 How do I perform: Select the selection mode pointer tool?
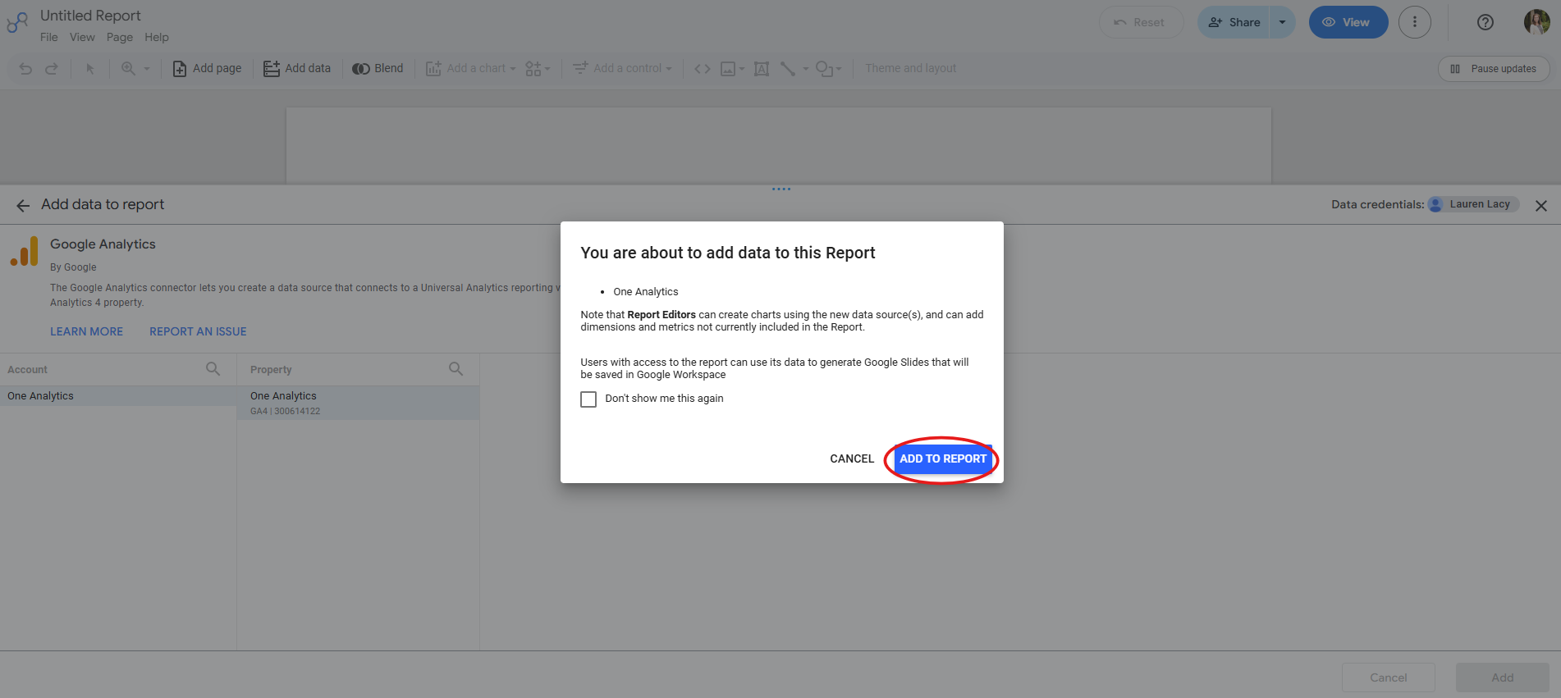pos(90,69)
